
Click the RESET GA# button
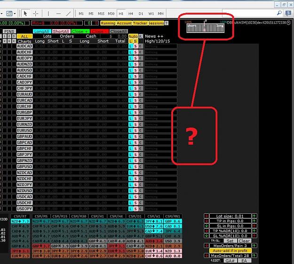pos(230,260)
